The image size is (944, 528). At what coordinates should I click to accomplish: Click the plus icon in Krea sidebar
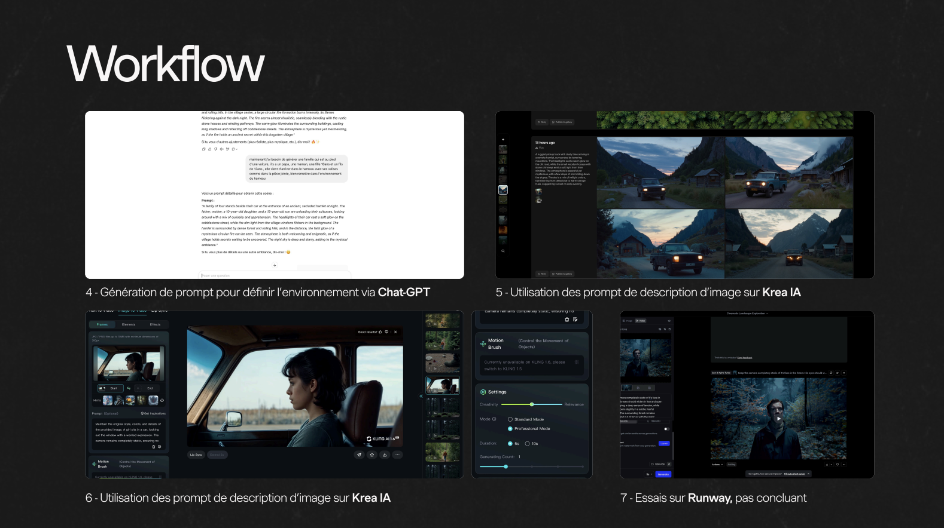503,140
